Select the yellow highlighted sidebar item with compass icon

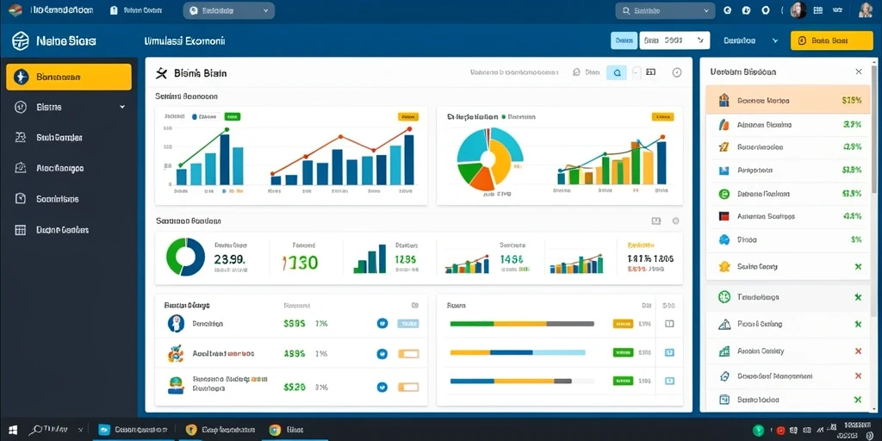[x=69, y=77]
